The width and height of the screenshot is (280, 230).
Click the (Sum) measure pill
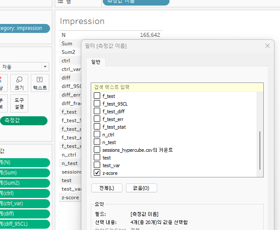tap(25, 173)
